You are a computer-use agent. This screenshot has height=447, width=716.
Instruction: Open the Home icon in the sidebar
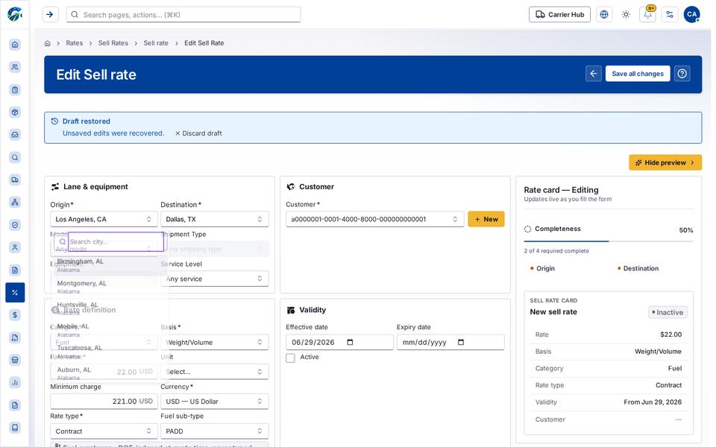pos(15,44)
